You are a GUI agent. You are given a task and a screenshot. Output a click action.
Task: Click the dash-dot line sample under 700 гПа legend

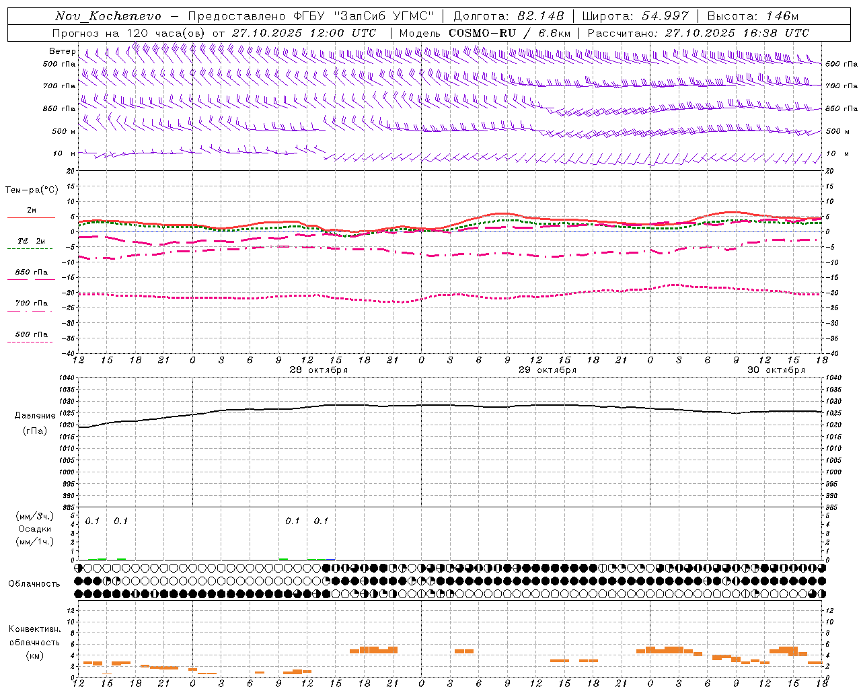(x=30, y=311)
